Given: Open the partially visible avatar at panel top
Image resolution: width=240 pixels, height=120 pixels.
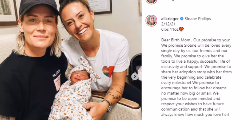Looking at the screenshot, I should [x=151, y=2].
